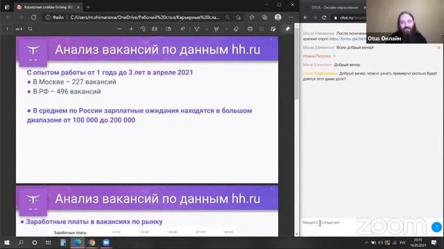Open a new Edge tab
444x249 pixels.
coord(88,7)
